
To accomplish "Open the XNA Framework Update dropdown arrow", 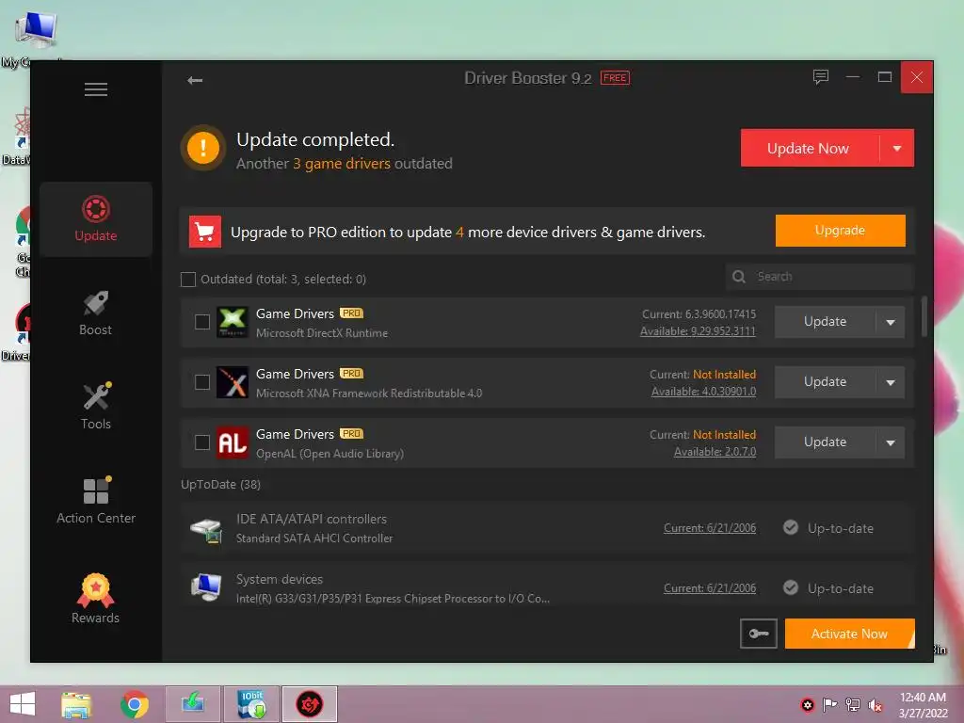I will click(891, 382).
